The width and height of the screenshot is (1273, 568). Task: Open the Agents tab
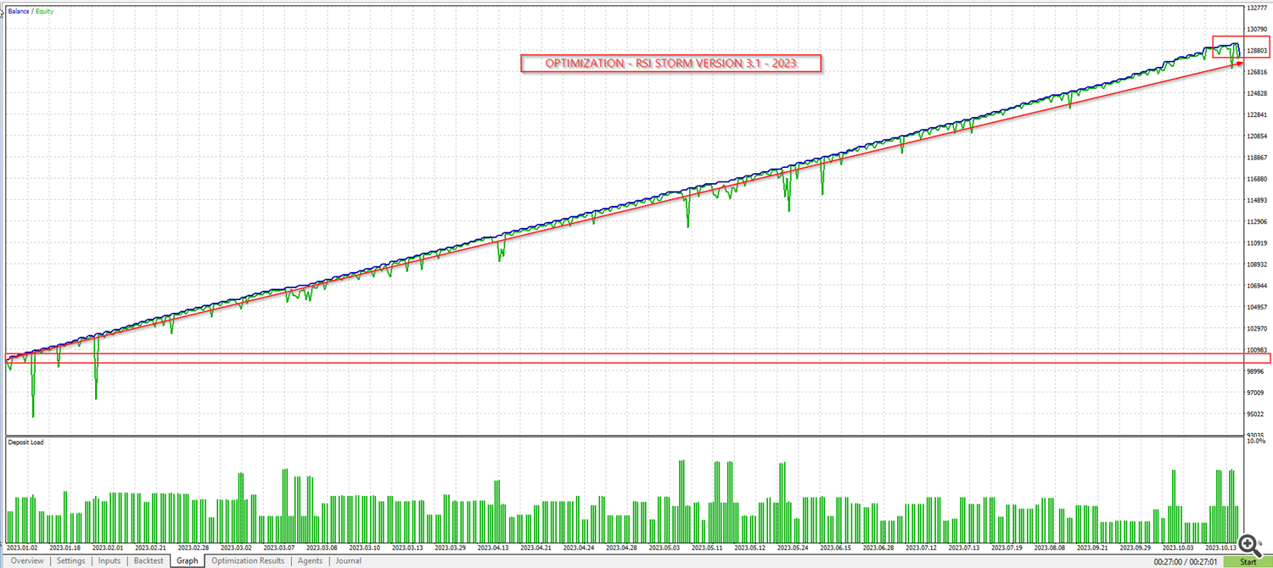(310, 560)
